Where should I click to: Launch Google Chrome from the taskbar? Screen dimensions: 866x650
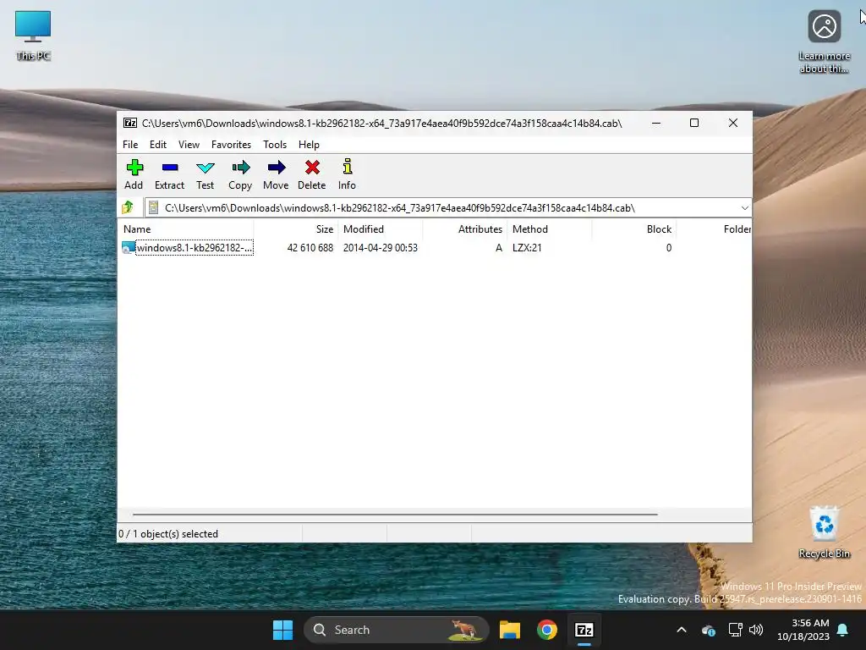click(x=547, y=630)
